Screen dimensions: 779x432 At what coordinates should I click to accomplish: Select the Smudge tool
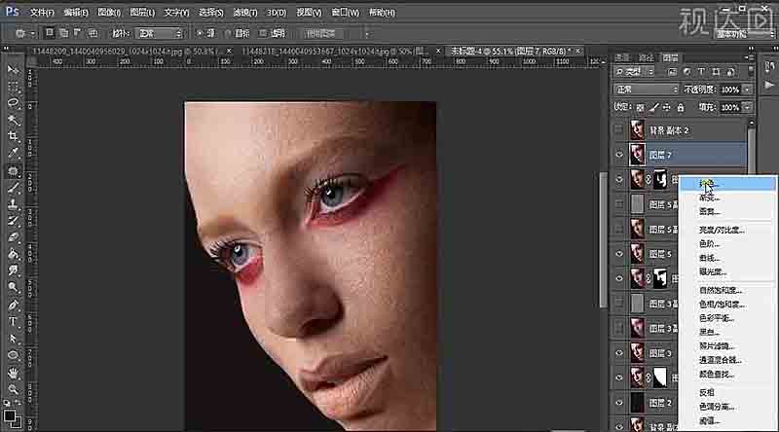coord(13,270)
